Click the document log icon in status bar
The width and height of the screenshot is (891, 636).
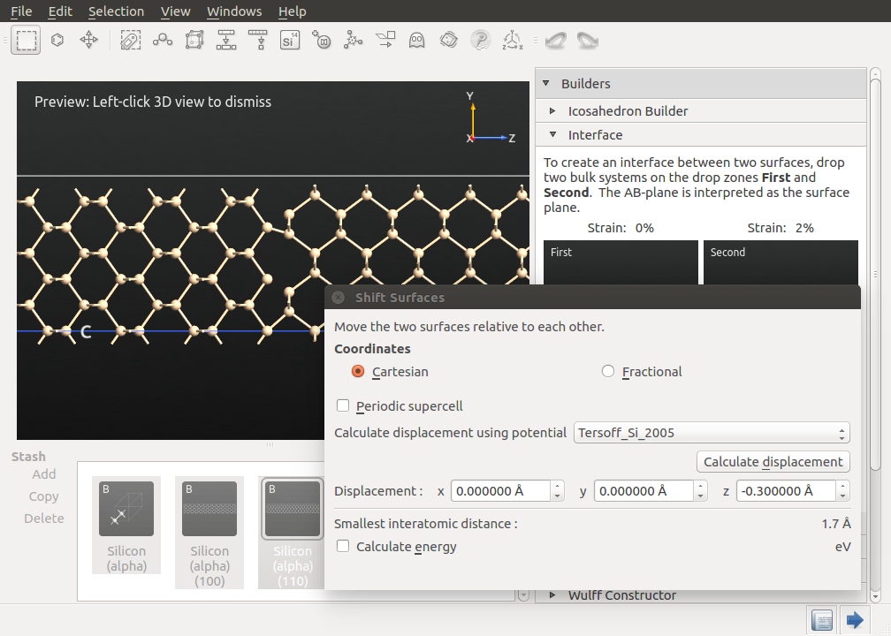click(822, 620)
